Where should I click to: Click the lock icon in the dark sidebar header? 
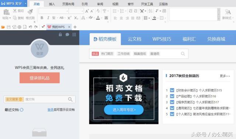click(x=60, y=35)
